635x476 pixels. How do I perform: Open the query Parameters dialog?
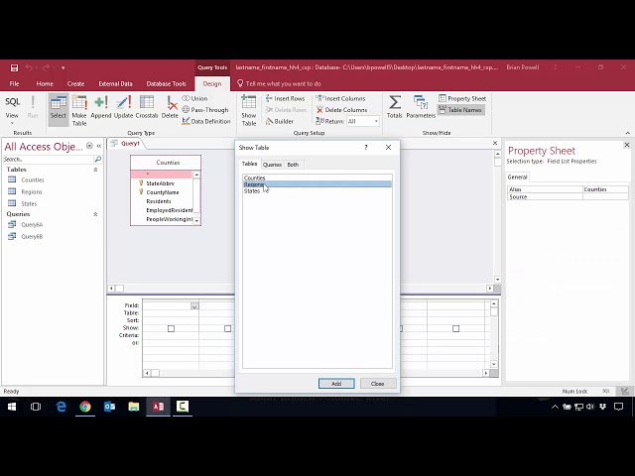(421, 107)
